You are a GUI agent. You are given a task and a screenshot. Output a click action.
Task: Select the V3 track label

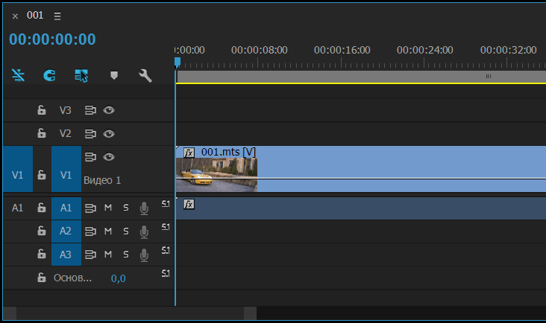65,110
